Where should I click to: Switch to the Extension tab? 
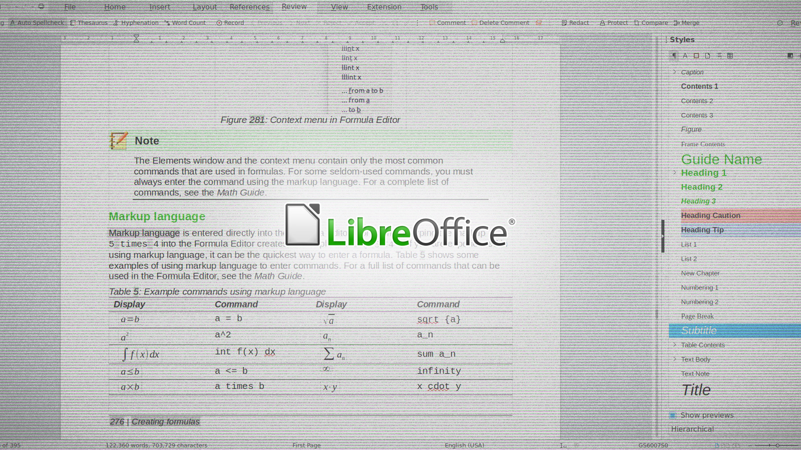pyautogui.click(x=384, y=7)
